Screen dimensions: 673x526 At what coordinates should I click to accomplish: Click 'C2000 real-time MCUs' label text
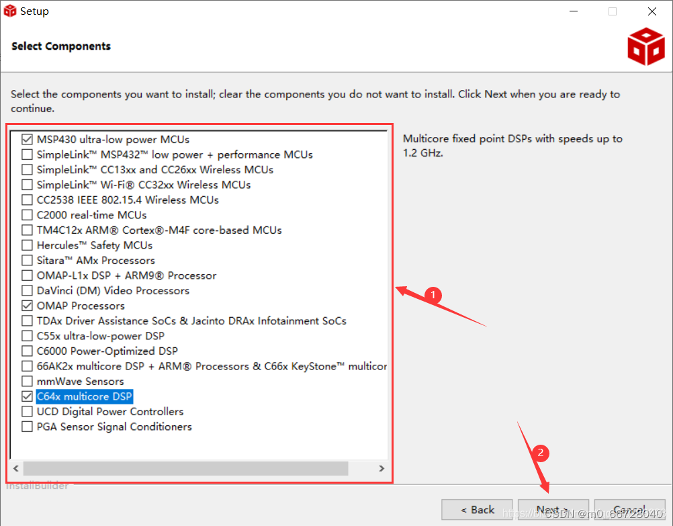point(91,215)
